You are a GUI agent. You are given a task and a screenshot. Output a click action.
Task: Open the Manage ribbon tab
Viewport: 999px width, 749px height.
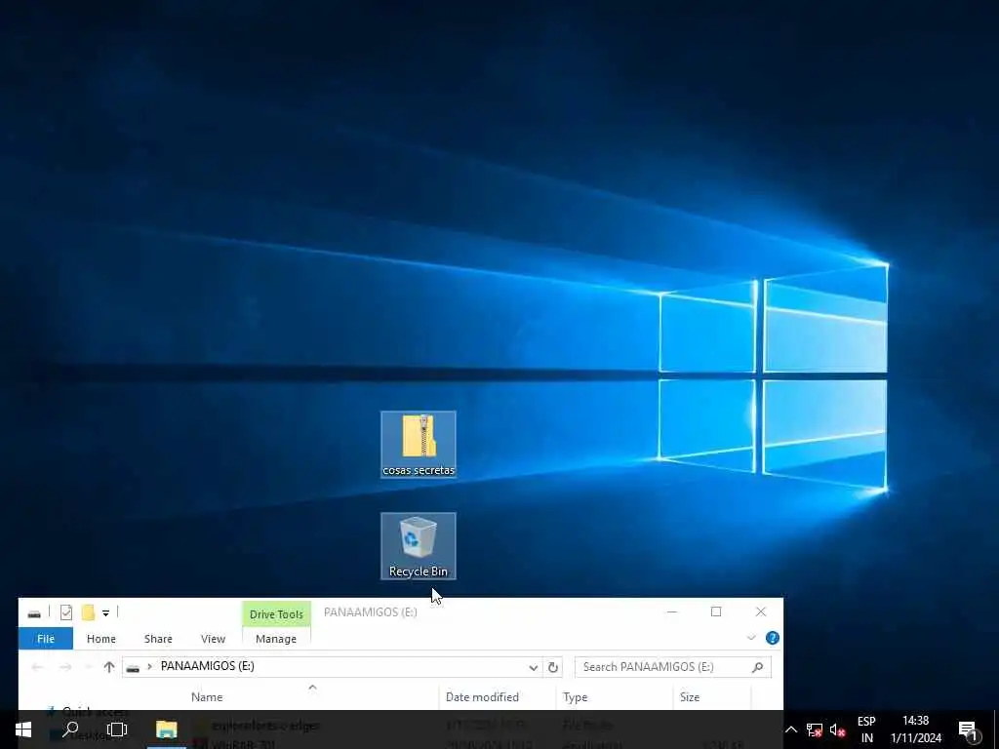coord(276,638)
